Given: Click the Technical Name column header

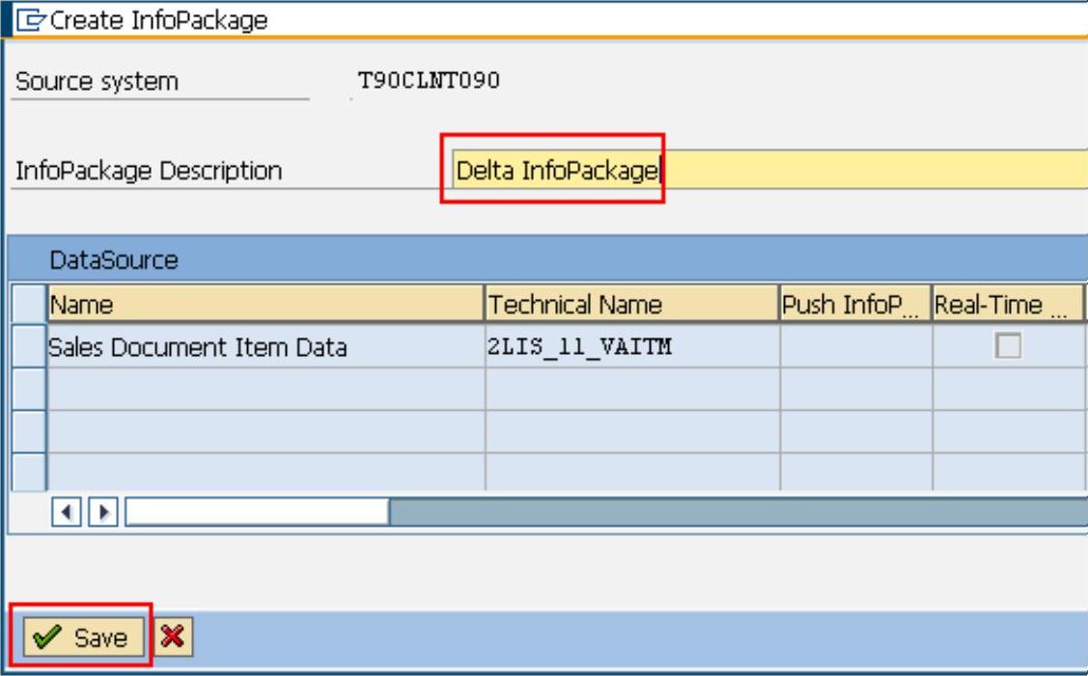Looking at the screenshot, I should coord(631,305).
